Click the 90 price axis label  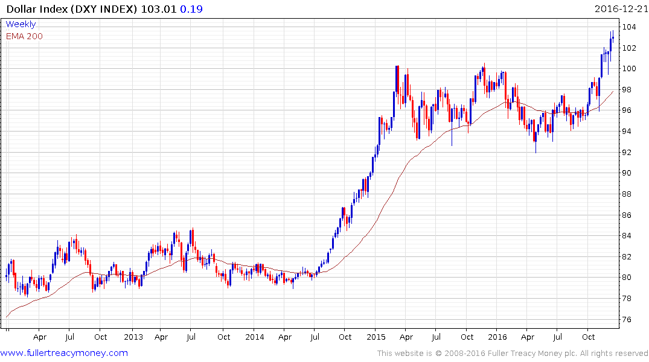627,173
